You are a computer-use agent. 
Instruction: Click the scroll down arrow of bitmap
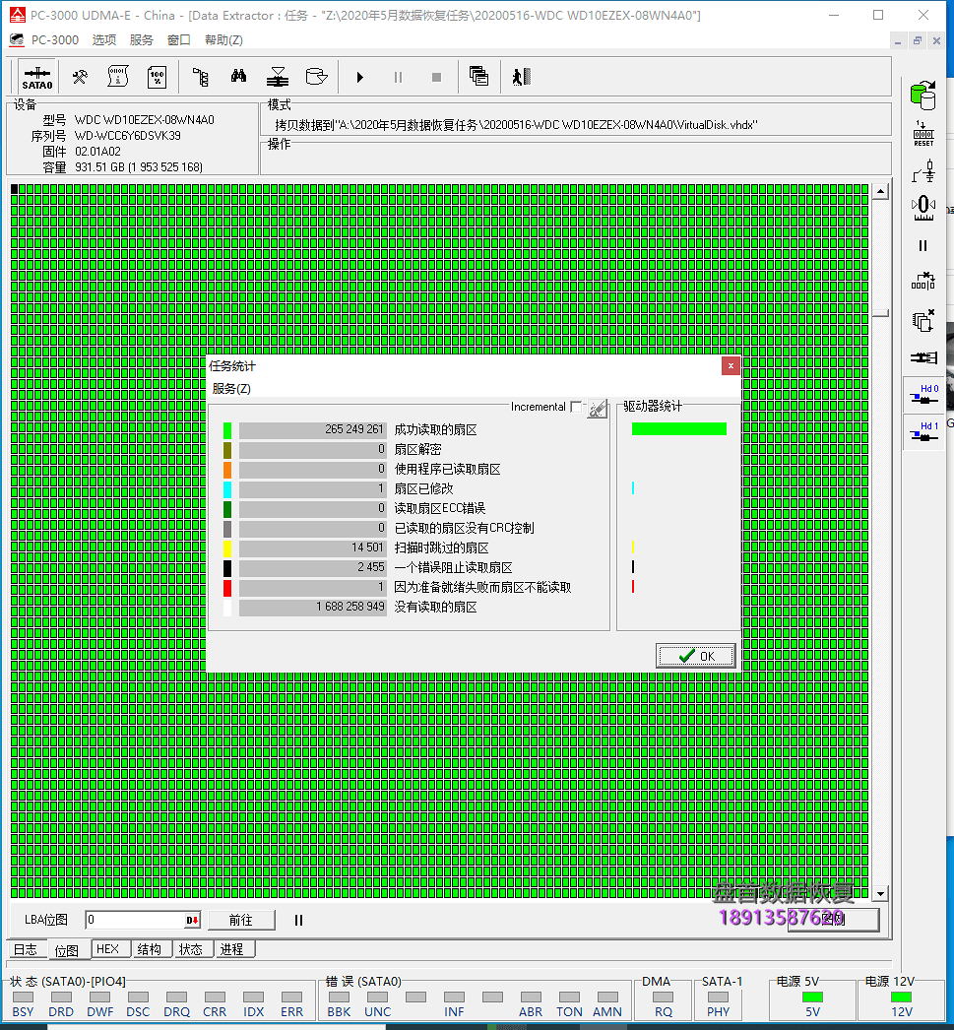tap(880, 893)
